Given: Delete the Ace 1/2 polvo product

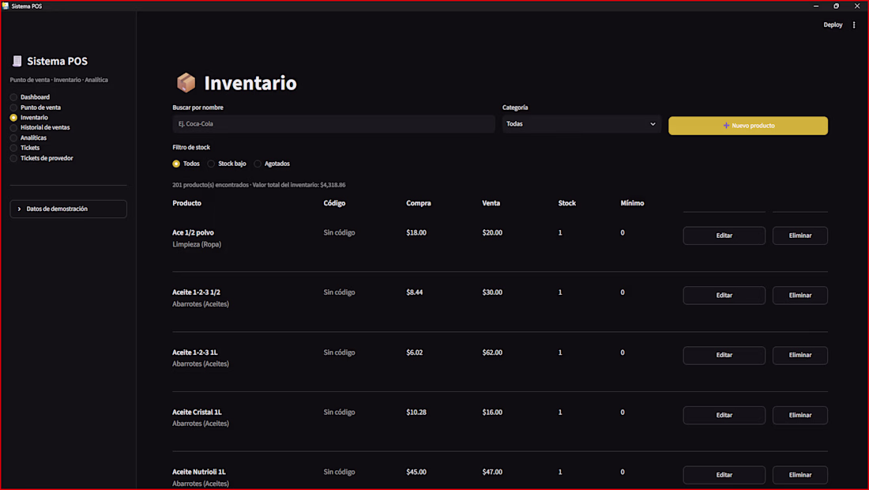Looking at the screenshot, I should click(799, 236).
